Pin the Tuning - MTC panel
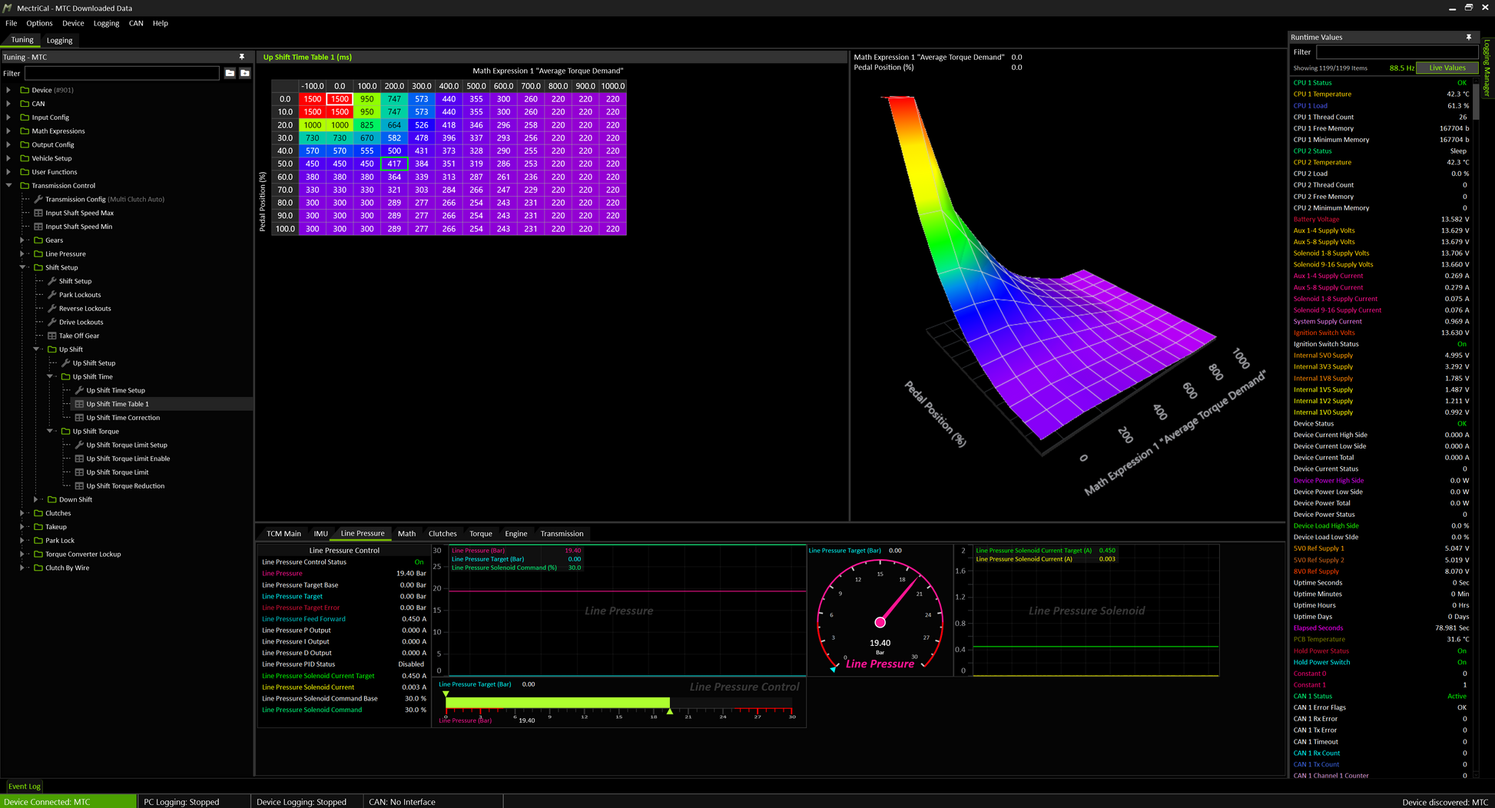 pos(242,57)
